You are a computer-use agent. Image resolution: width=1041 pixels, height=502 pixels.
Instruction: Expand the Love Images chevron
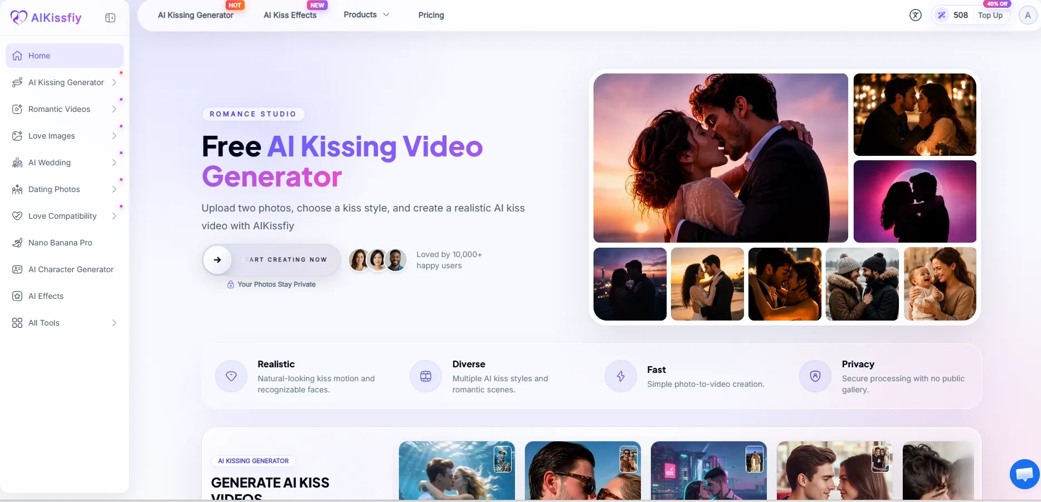tap(114, 136)
